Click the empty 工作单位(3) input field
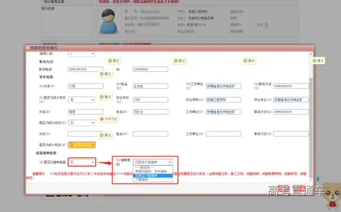 coord(223,134)
